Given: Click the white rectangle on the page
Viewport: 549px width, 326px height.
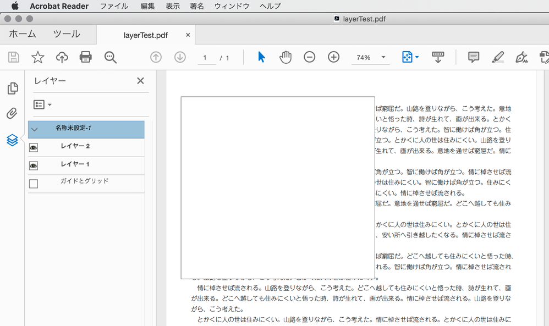Looking at the screenshot, I should tap(278, 188).
